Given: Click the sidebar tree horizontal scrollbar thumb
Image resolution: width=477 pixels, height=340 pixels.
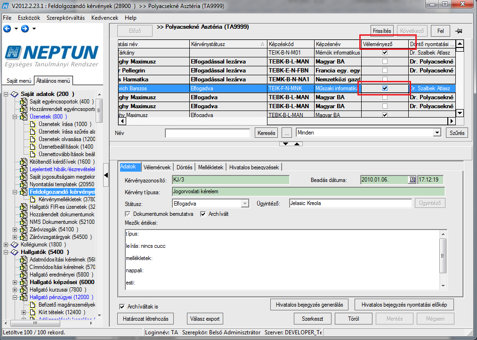Looking at the screenshot, I should (x=35, y=323).
